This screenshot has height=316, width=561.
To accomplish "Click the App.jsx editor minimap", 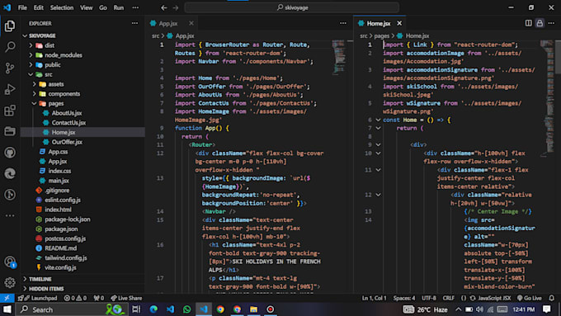I will pos(338,57).
